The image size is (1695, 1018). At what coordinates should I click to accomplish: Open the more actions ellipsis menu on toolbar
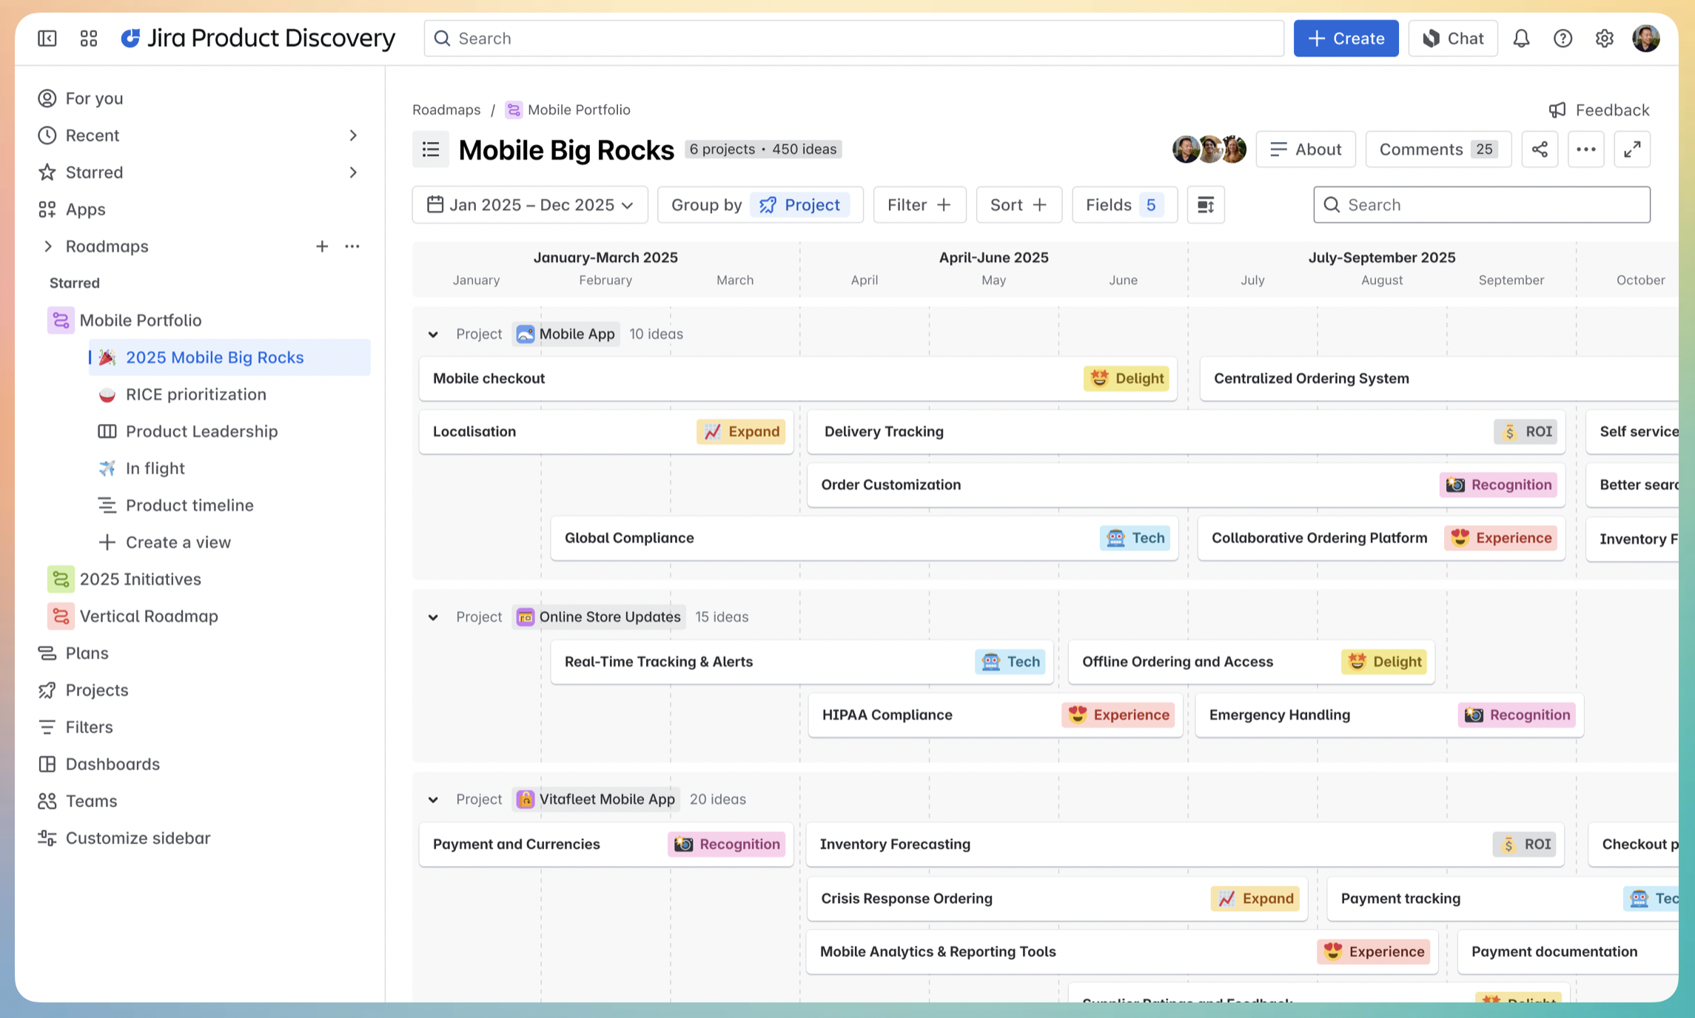coord(1586,149)
